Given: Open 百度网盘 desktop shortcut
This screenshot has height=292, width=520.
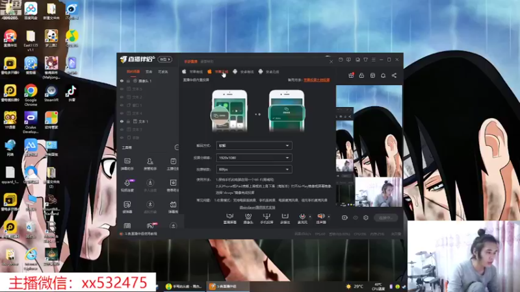Looking at the screenshot, I should click(31, 11).
